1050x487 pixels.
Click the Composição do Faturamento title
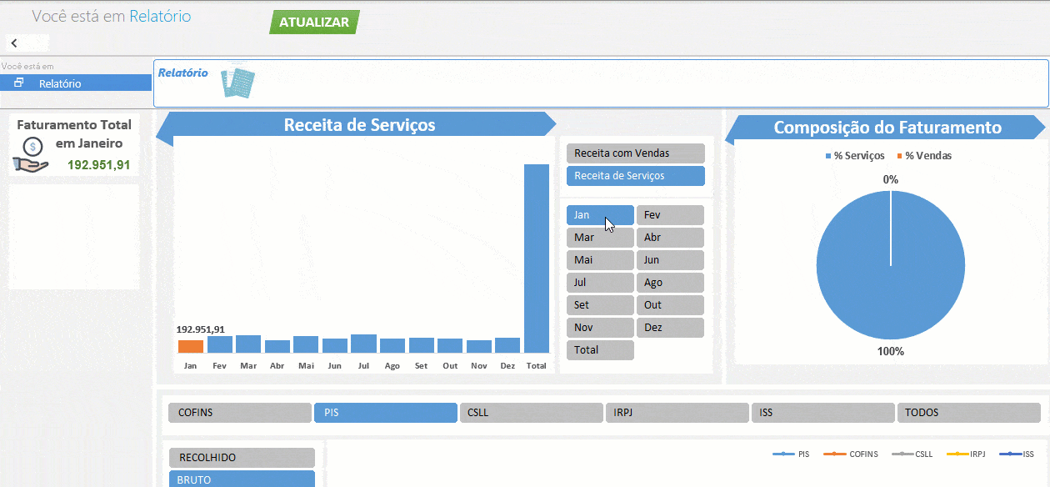pos(887,128)
